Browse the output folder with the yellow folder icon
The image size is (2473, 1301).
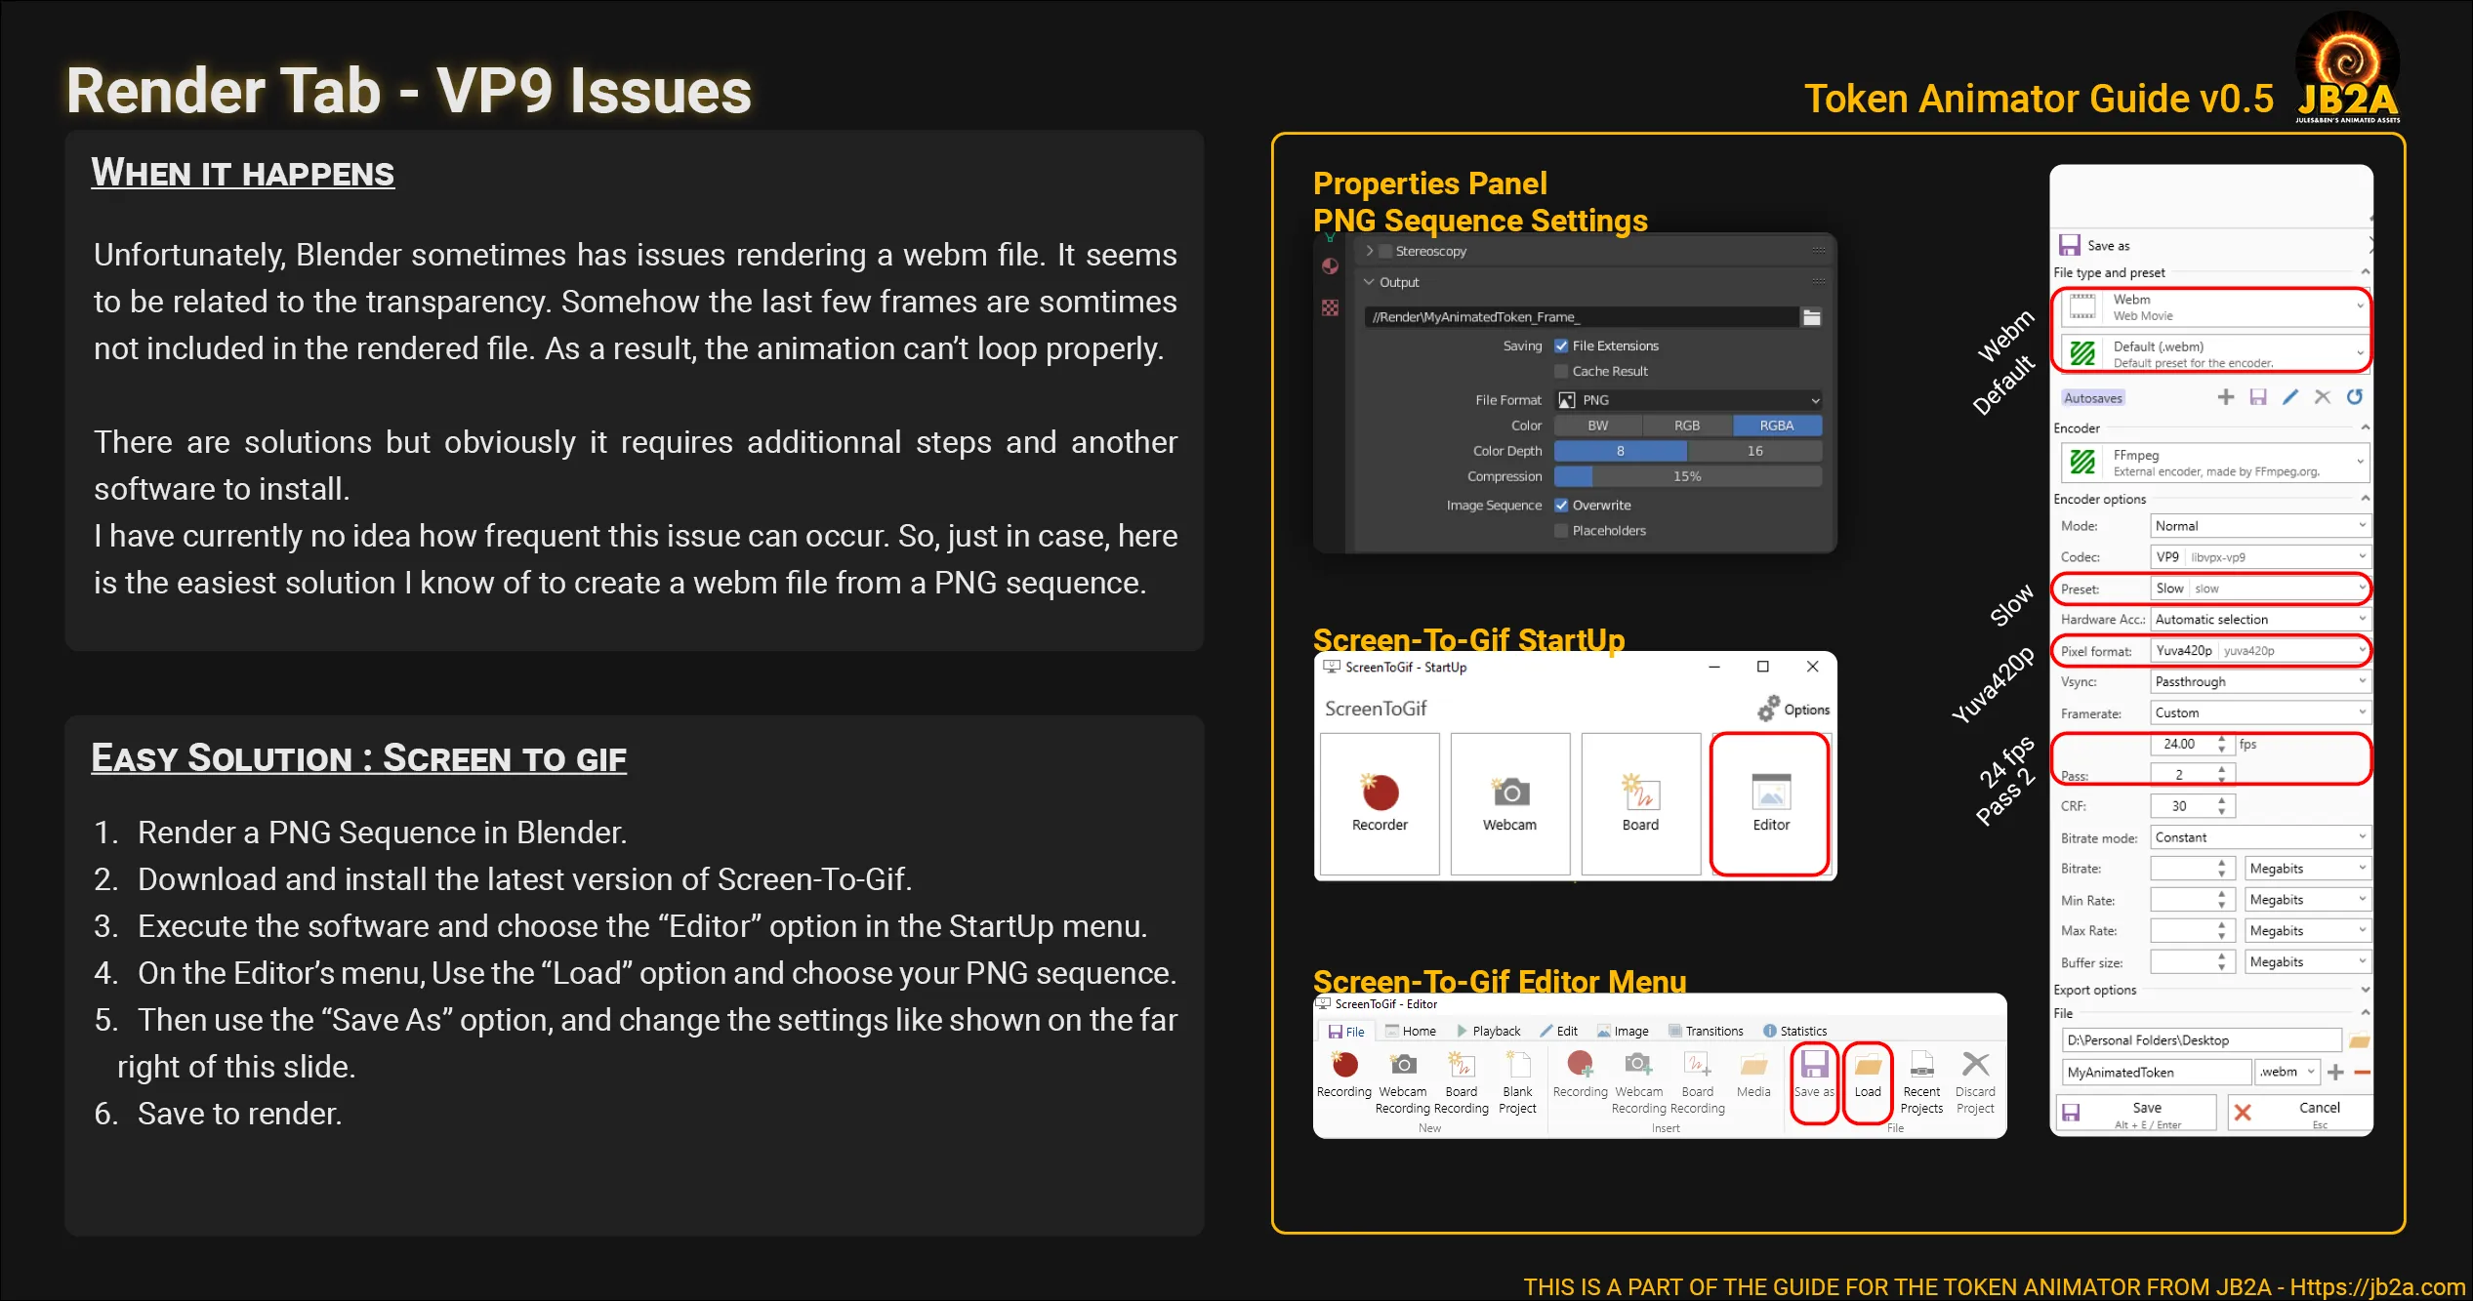coord(2359,1041)
